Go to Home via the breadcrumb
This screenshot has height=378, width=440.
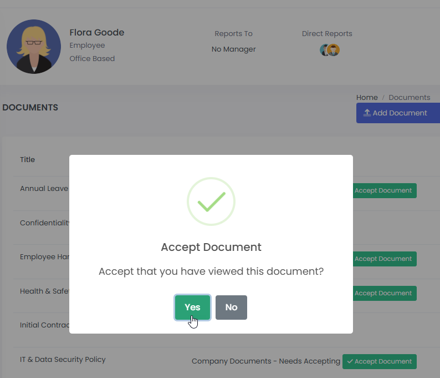click(x=367, y=97)
